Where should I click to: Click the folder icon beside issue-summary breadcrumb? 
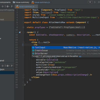(x=14, y=2)
